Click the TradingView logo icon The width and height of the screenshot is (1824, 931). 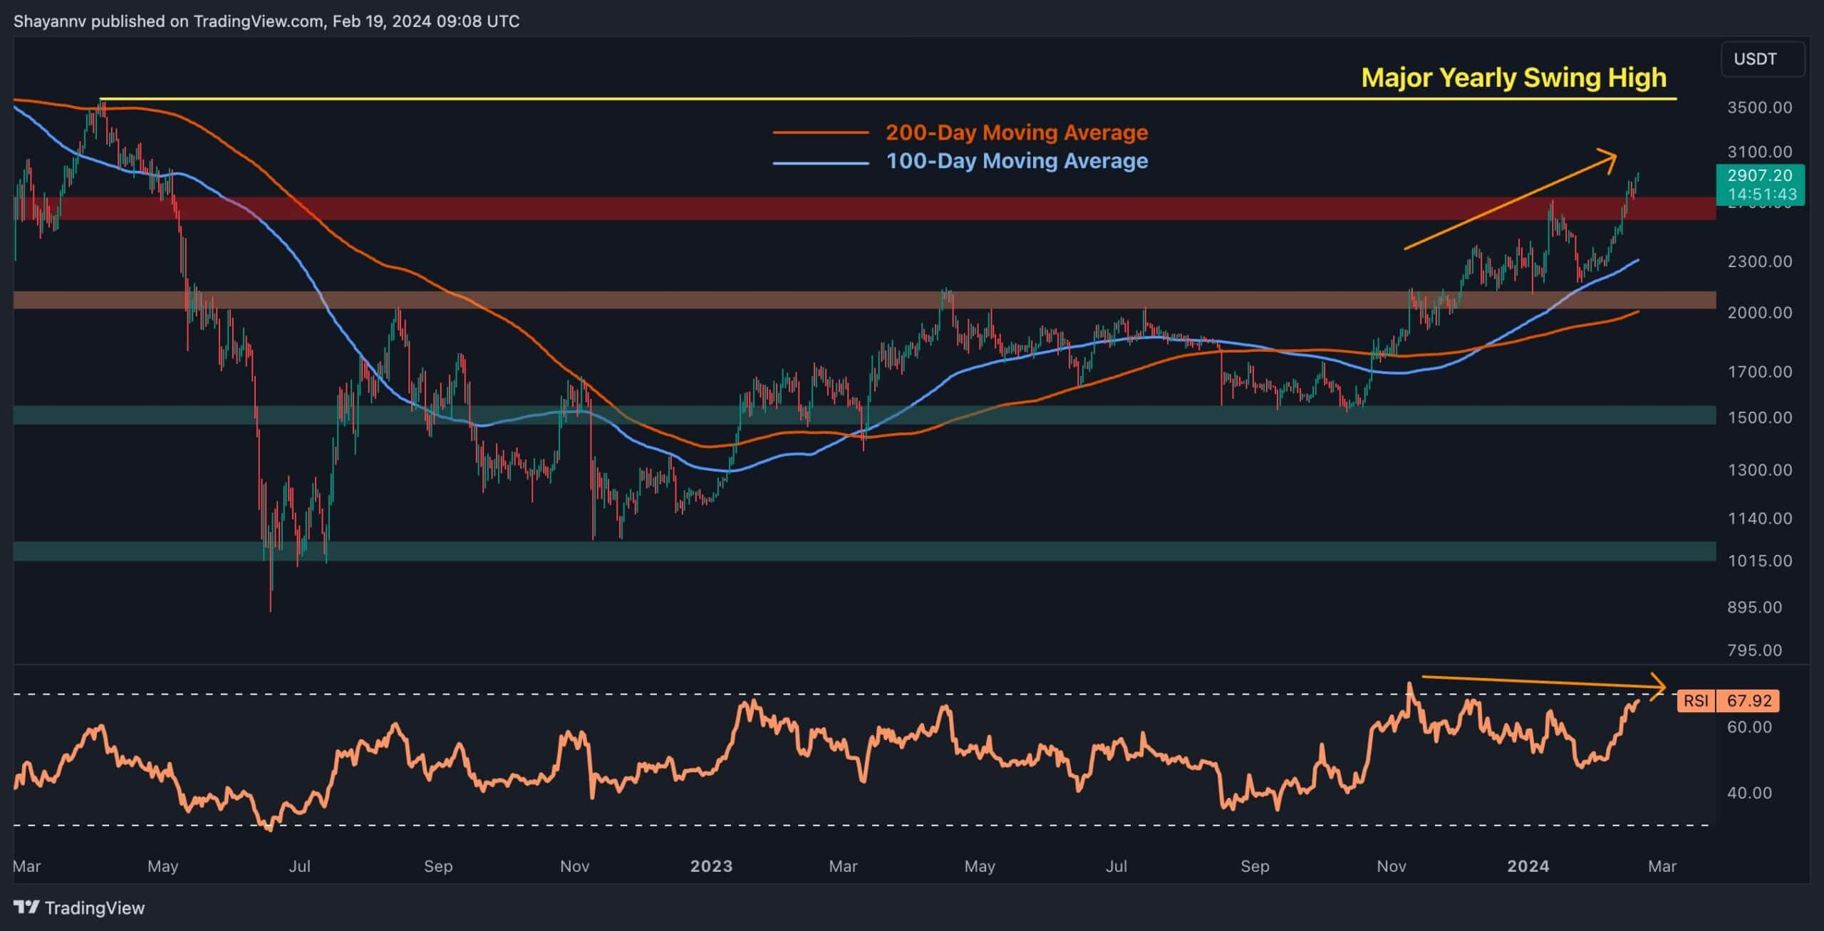pos(26,907)
